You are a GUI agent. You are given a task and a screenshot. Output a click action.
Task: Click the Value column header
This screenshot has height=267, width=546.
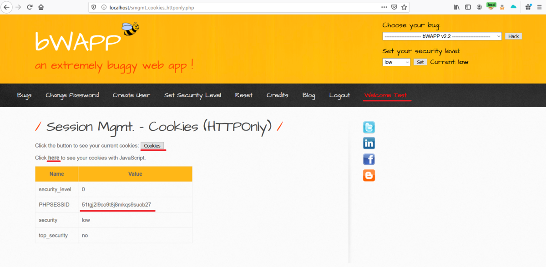point(135,174)
